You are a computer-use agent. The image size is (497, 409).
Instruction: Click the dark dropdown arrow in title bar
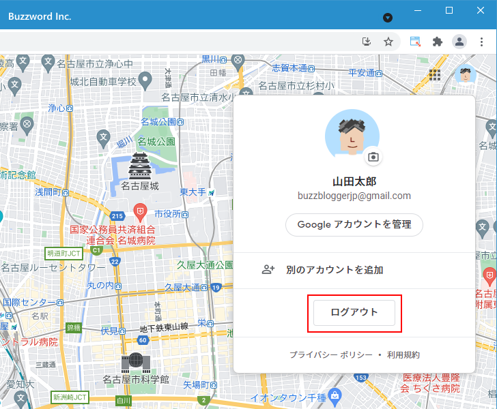pyautogui.click(x=388, y=18)
